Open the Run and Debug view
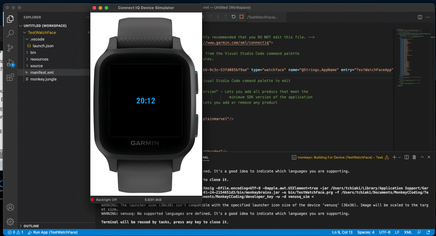This screenshot has width=436, height=236. [x=10, y=63]
